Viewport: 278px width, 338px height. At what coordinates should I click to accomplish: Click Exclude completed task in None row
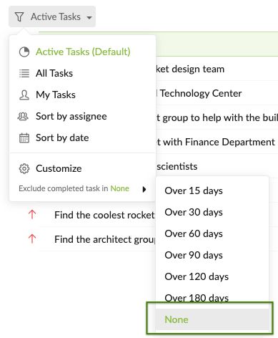point(82,188)
